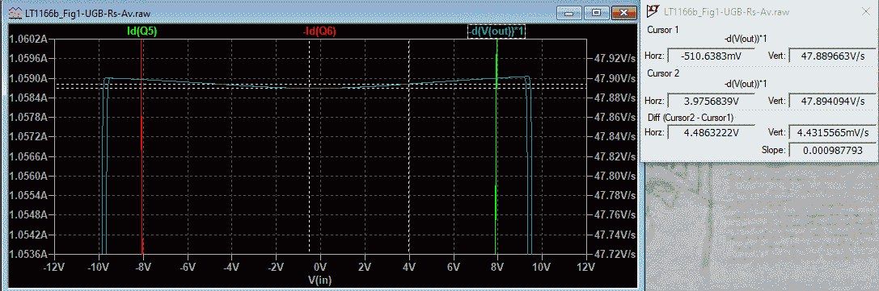This screenshot has height=291, width=879.
Task: Close the cursor readout window
Action: [x=867, y=10]
